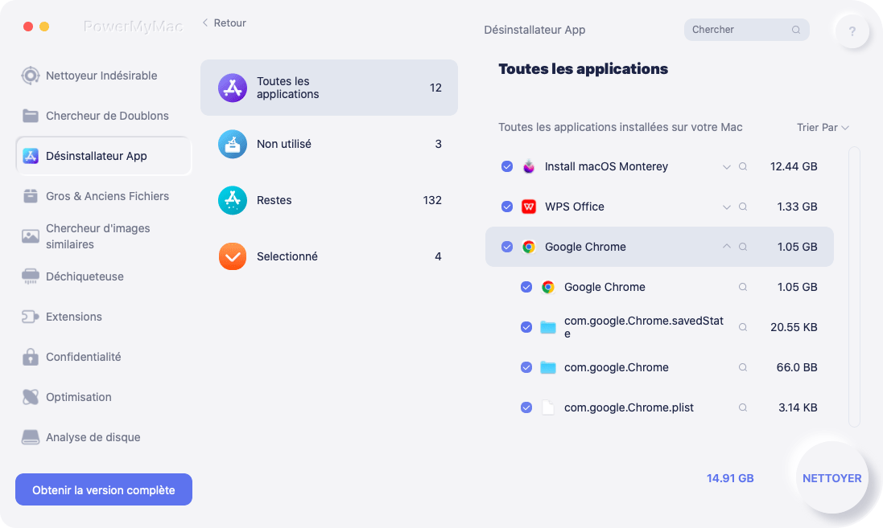Image resolution: width=883 pixels, height=528 pixels.
Task: Click the Chrome icon in highlighted row
Action: point(529,247)
